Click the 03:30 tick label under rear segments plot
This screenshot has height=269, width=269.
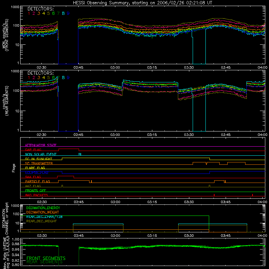pos(189,135)
